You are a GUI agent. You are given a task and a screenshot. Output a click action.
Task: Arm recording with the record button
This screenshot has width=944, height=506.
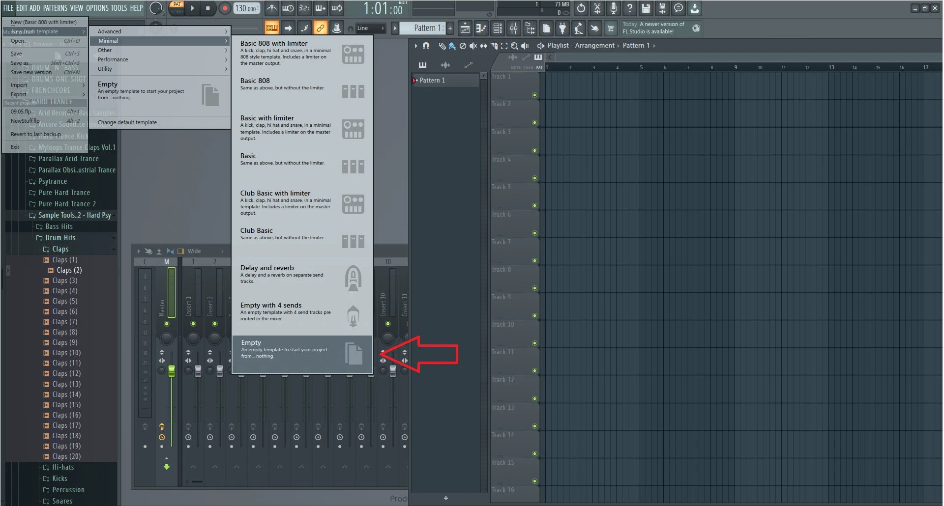pyautogui.click(x=225, y=8)
